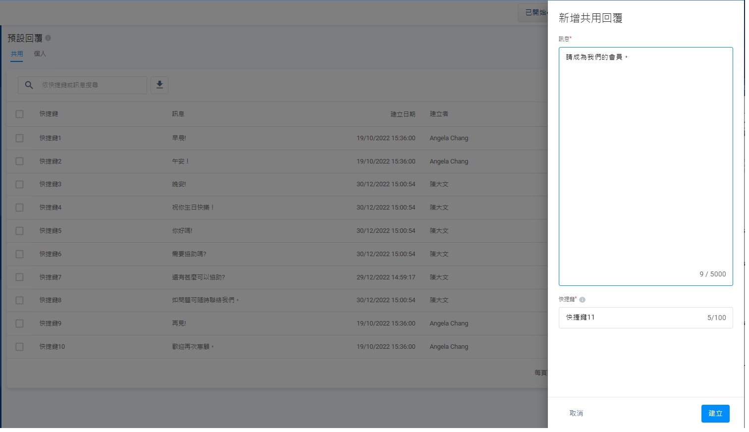This screenshot has height=432, width=749.
Task: Click the 已開始 button in top bar
Action: coord(534,12)
